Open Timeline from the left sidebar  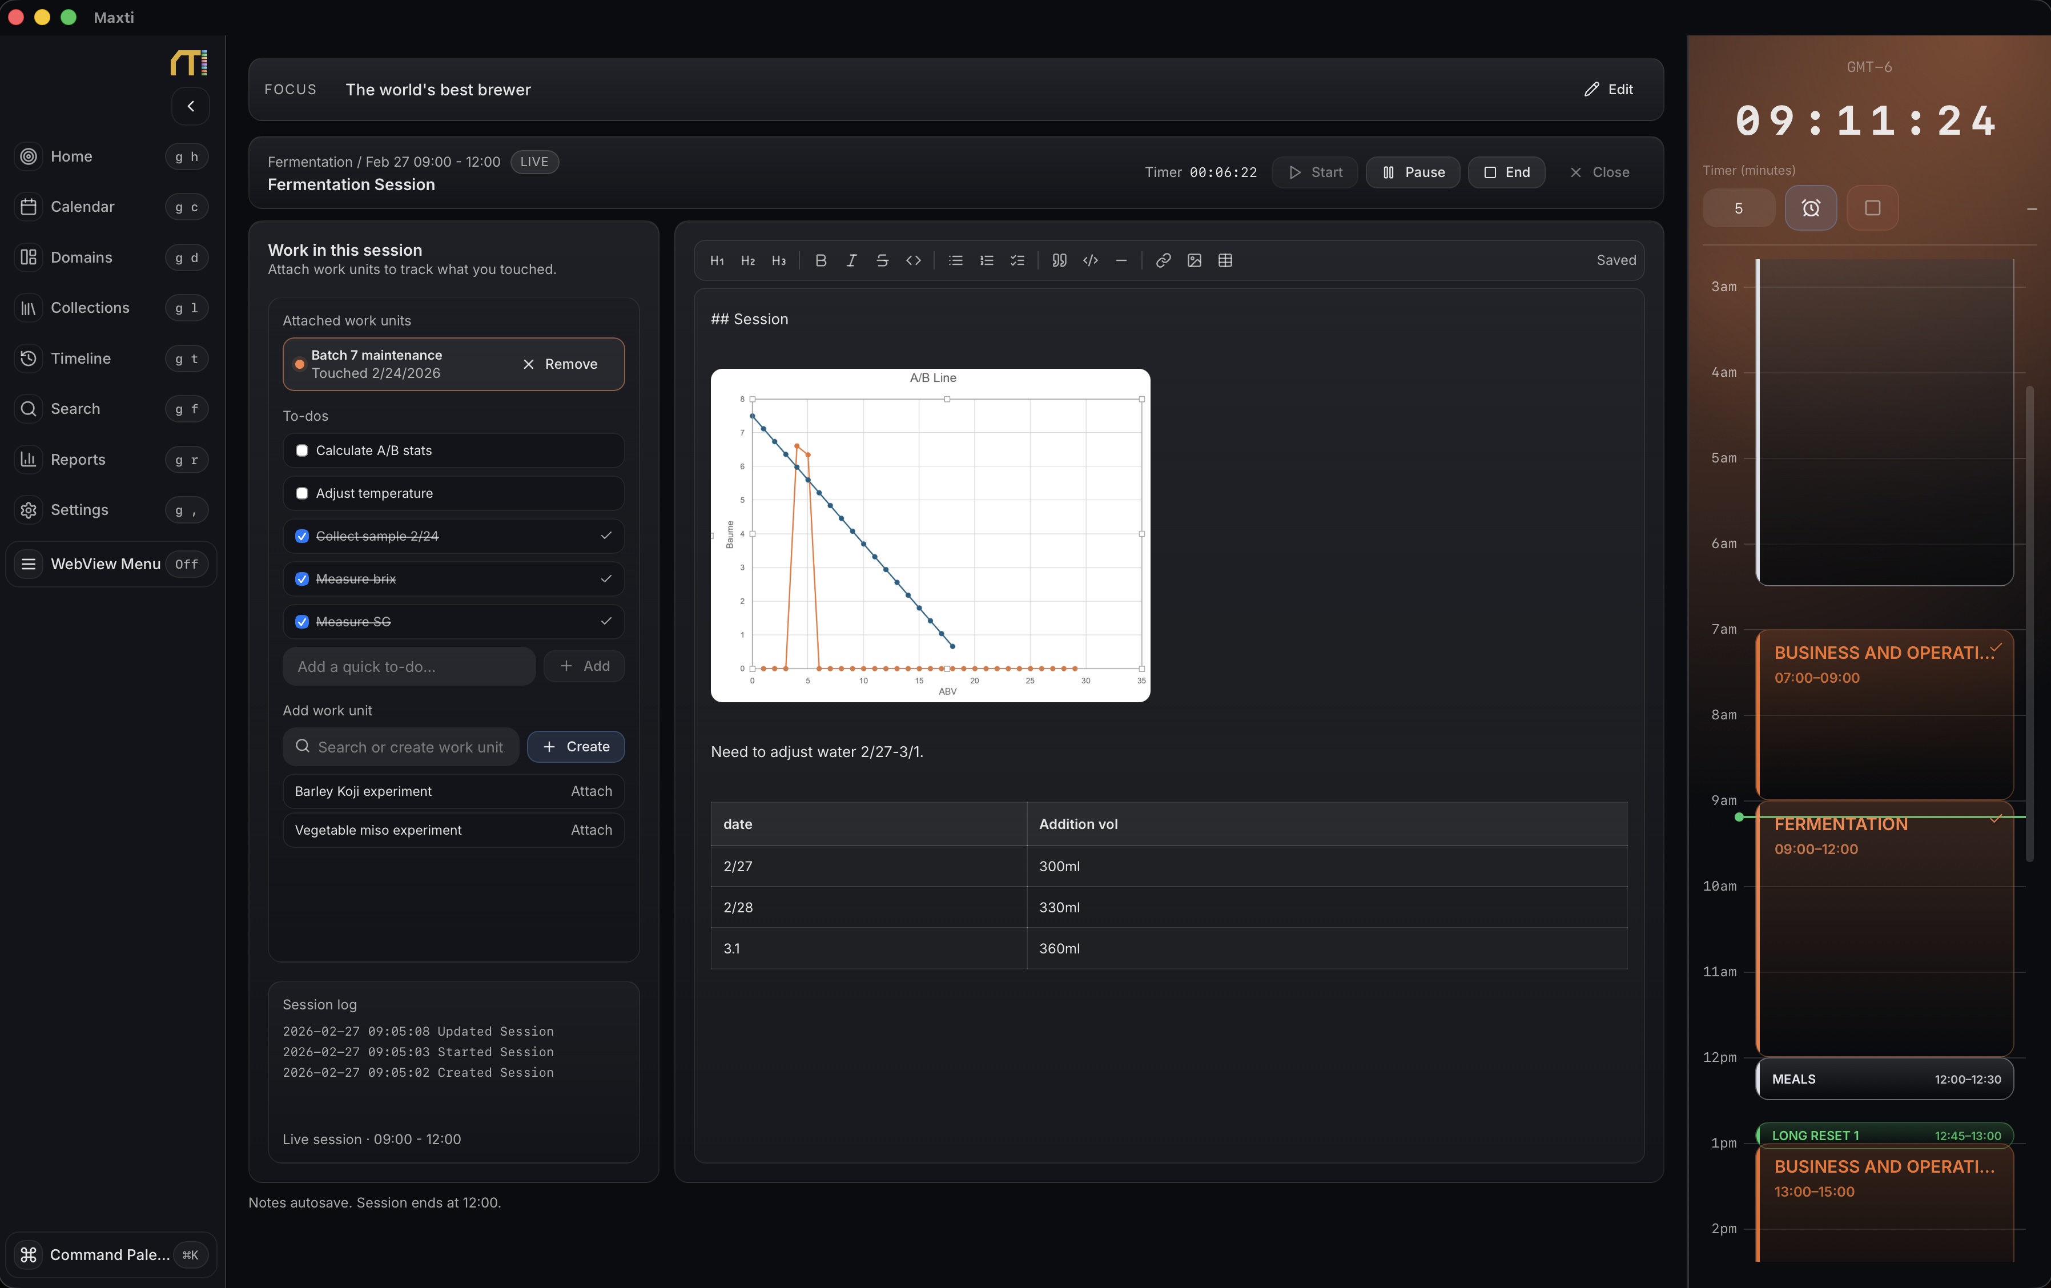pyautogui.click(x=80, y=358)
